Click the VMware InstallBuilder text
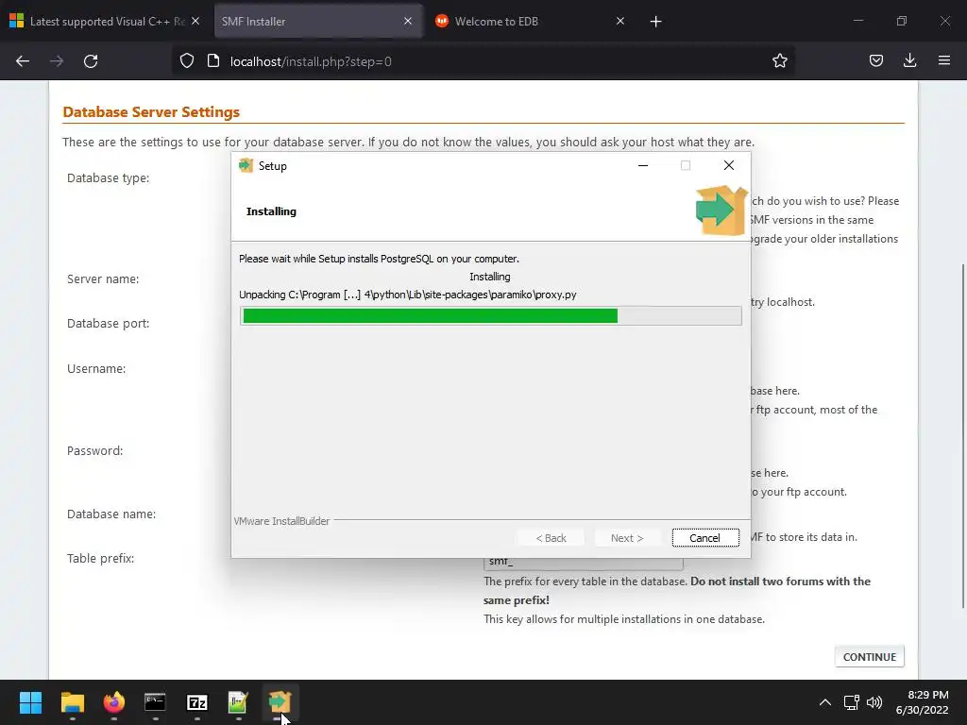The image size is (967, 725). point(281,521)
